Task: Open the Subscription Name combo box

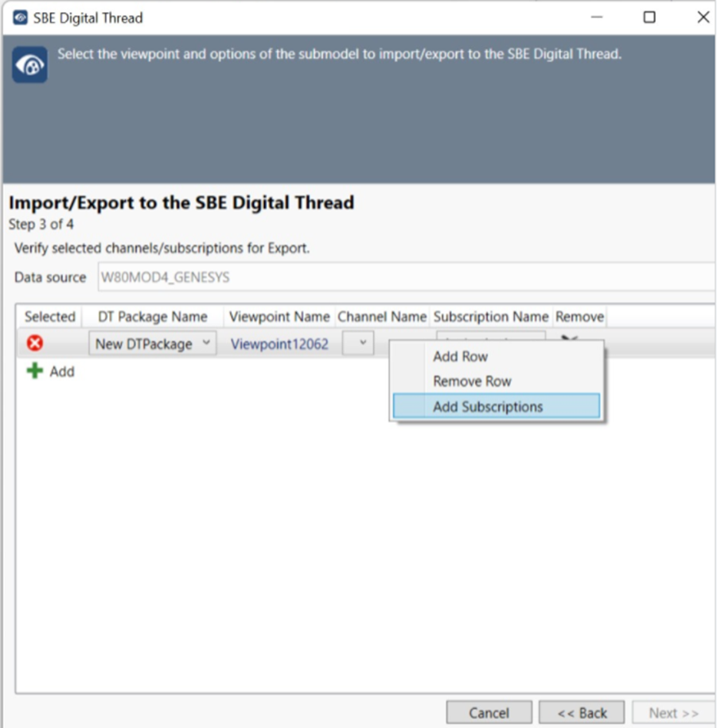Action: [x=490, y=335]
